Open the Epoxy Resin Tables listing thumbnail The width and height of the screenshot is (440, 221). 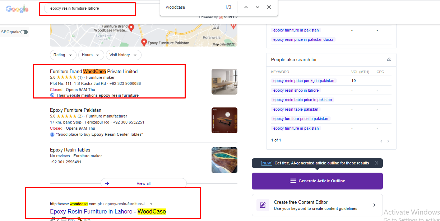(224, 160)
